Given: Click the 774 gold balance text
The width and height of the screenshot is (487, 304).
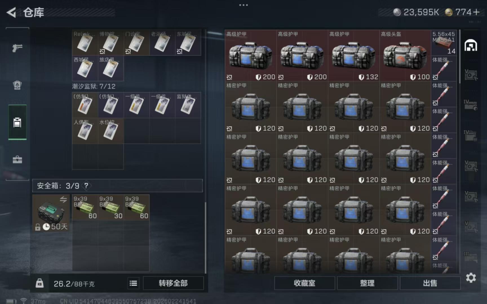Looking at the screenshot, I should [464, 12].
